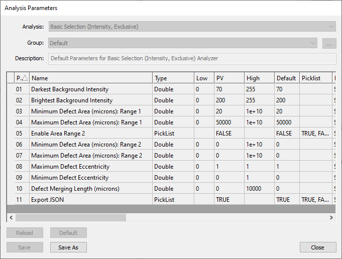The width and height of the screenshot is (342, 259).
Task: Expand the Group dropdown
Action: pyautogui.click(x=183, y=43)
